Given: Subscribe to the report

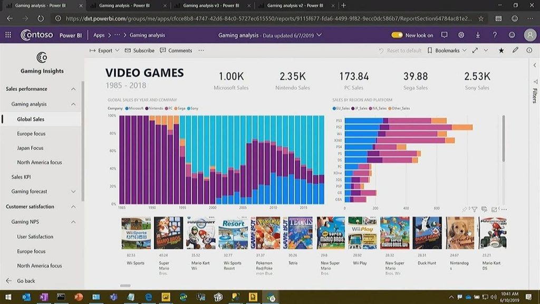Looking at the screenshot, I should coord(140,50).
